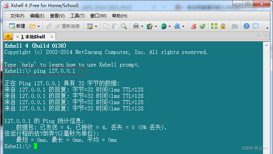This screenshot has height=154, width=273.
Task: Click the green Xagent icon
Action: (202, 26)
